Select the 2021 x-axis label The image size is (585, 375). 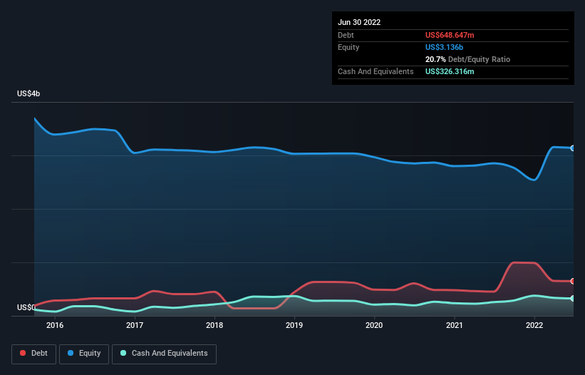point(455,325)
